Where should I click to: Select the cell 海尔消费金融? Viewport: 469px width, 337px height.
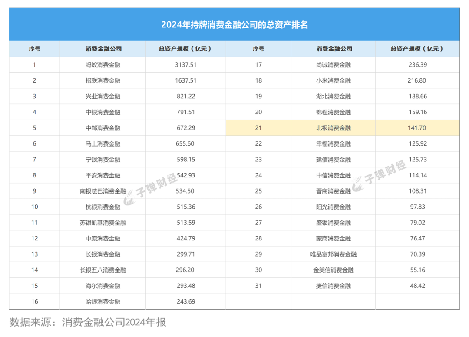tap(103, 286)
